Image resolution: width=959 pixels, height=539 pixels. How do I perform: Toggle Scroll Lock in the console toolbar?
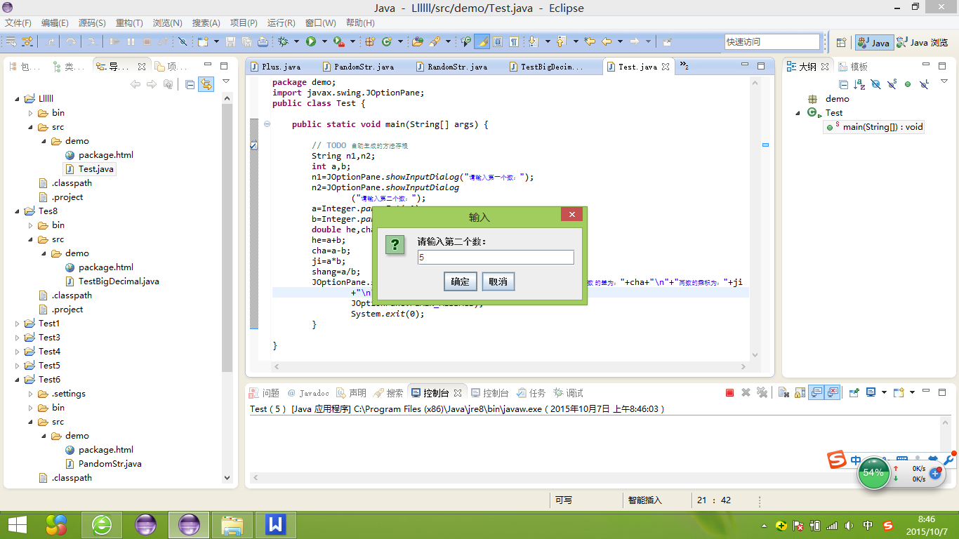pos(799,393)
